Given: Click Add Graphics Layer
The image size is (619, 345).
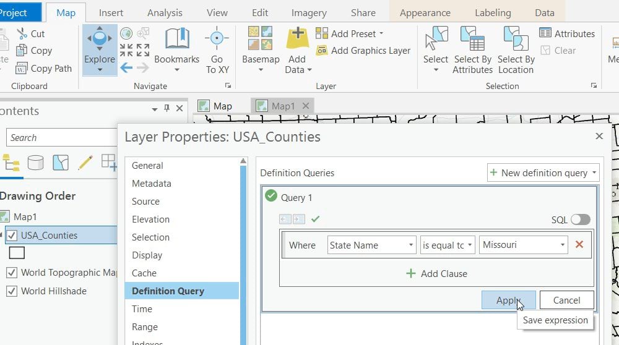Looking at the screenshot, I should (x=363, y=51).
